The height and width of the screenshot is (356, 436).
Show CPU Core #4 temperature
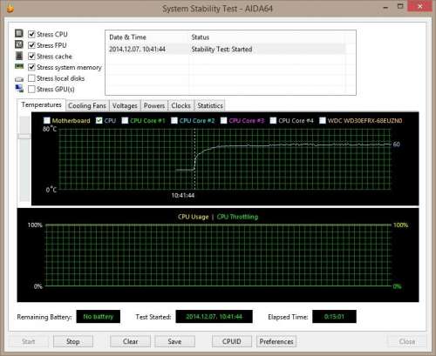273,120
